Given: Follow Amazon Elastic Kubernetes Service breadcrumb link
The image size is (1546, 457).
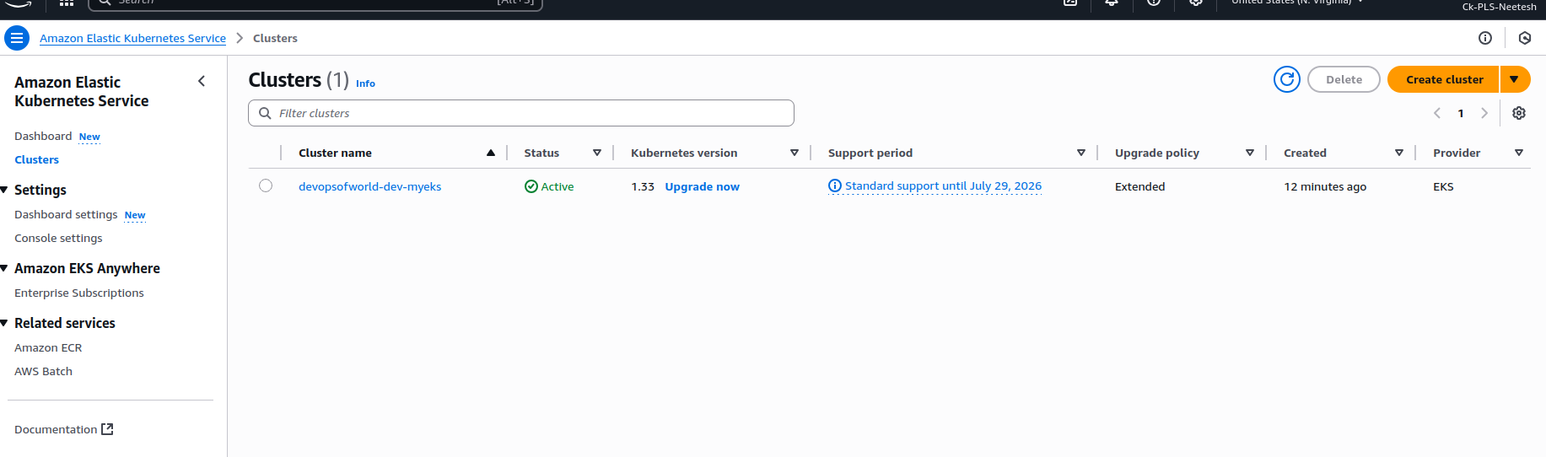Looking at the screenshot, I should (x=132, y=38).
